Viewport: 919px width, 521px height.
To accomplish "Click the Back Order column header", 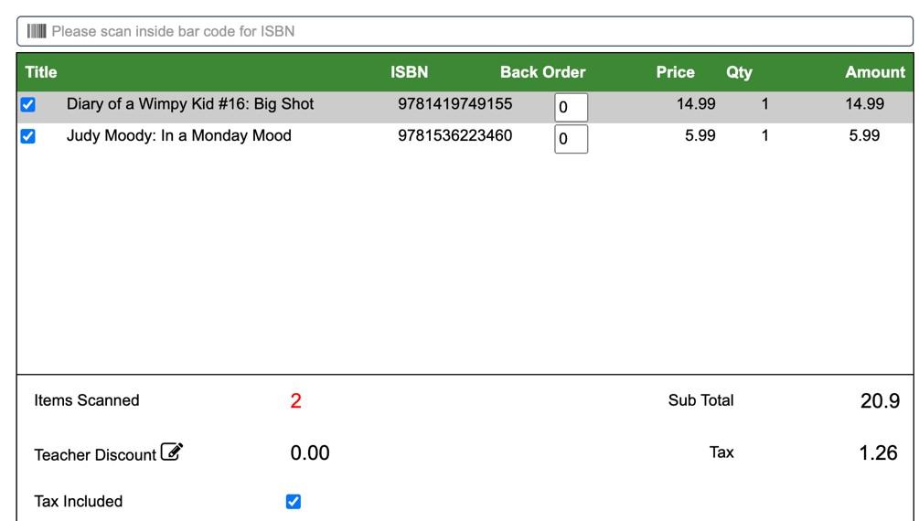I will pos(543,72).
